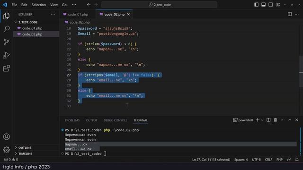This screenshot has height=170, width=303.
Task: Change line endings via CRLF
Action: (x=268, y=160)
